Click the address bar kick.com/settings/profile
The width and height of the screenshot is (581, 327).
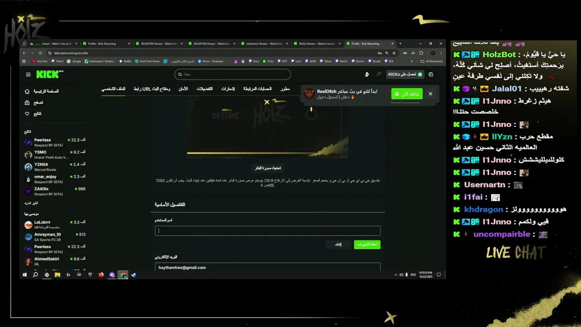(x=71, y=53)
